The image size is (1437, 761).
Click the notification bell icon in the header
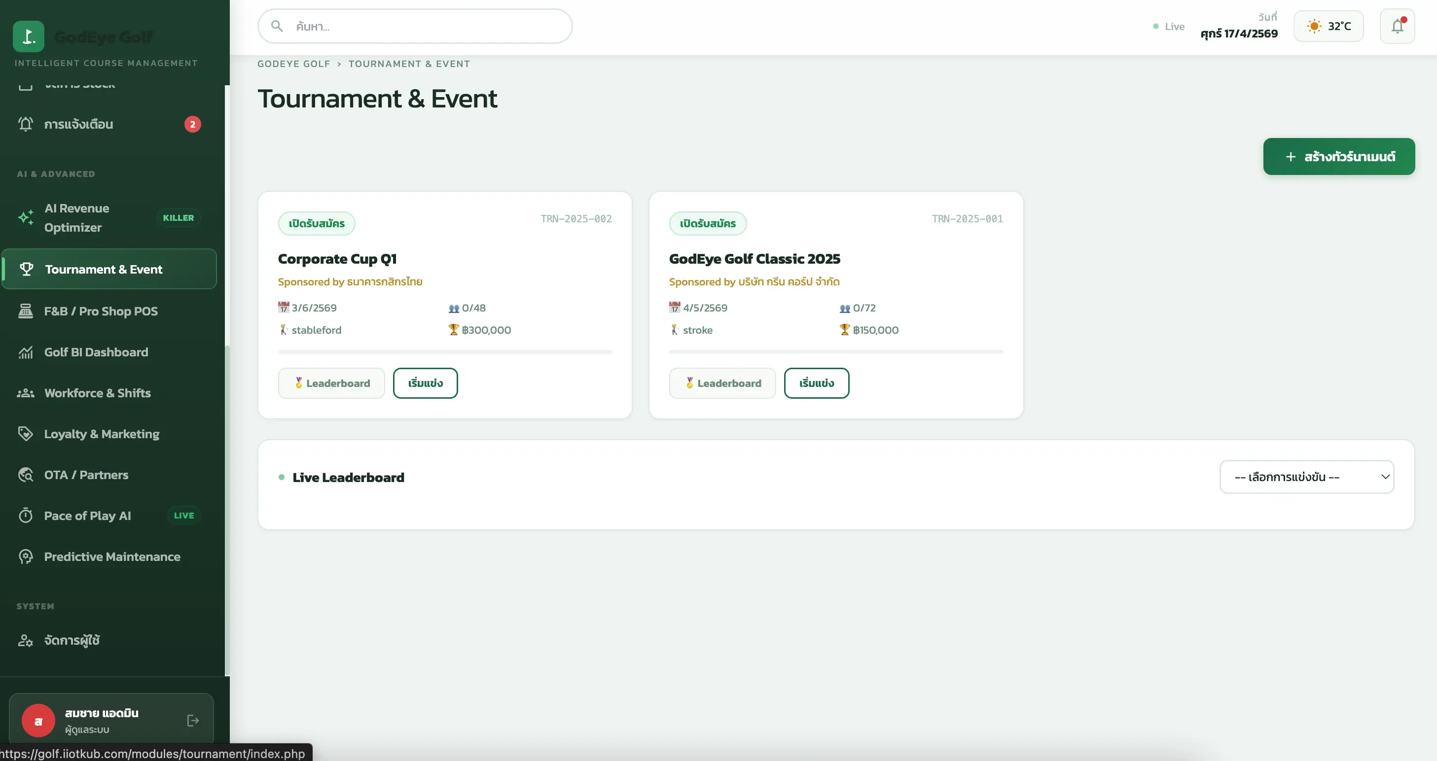[1397, 26]
